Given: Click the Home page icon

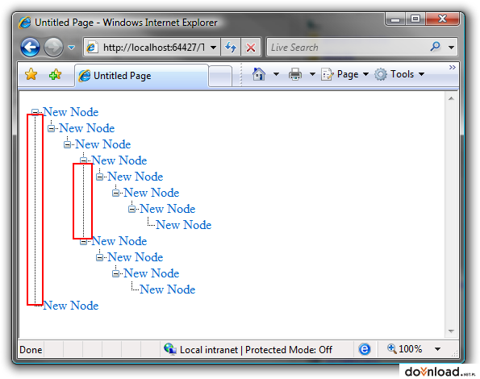Looking at the screenshot, I should point(259,74).
